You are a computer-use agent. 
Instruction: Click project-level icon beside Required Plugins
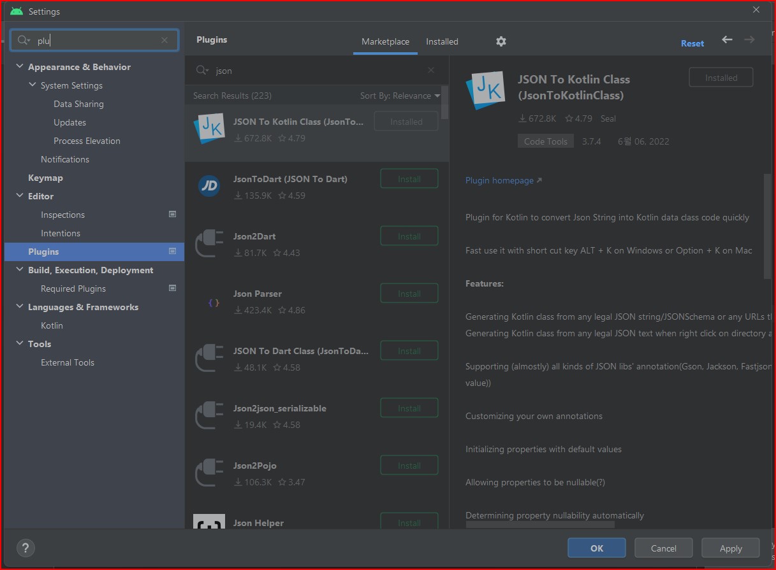[172, 289]
